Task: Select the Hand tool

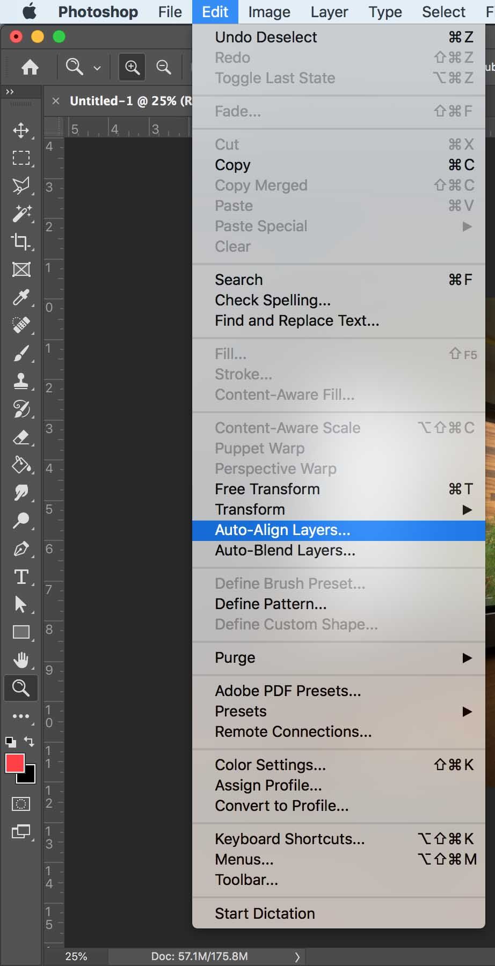Action: pyautogui.click(x=21, y=660)
